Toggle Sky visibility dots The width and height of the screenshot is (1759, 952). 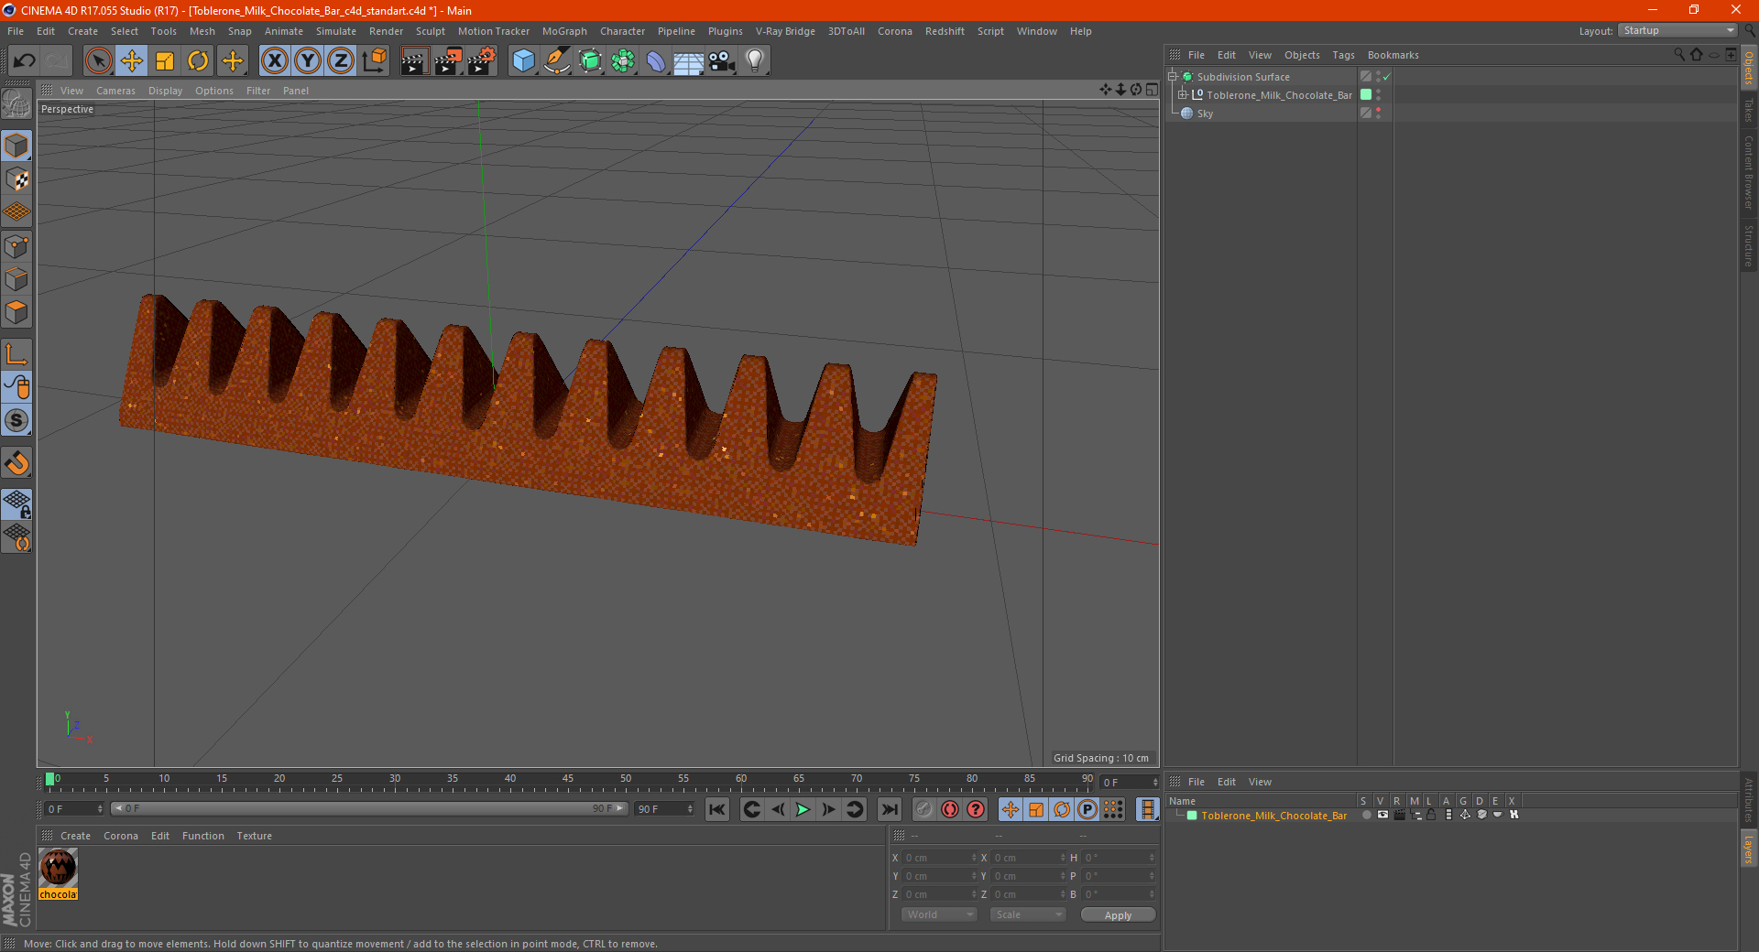point(1378,114)
